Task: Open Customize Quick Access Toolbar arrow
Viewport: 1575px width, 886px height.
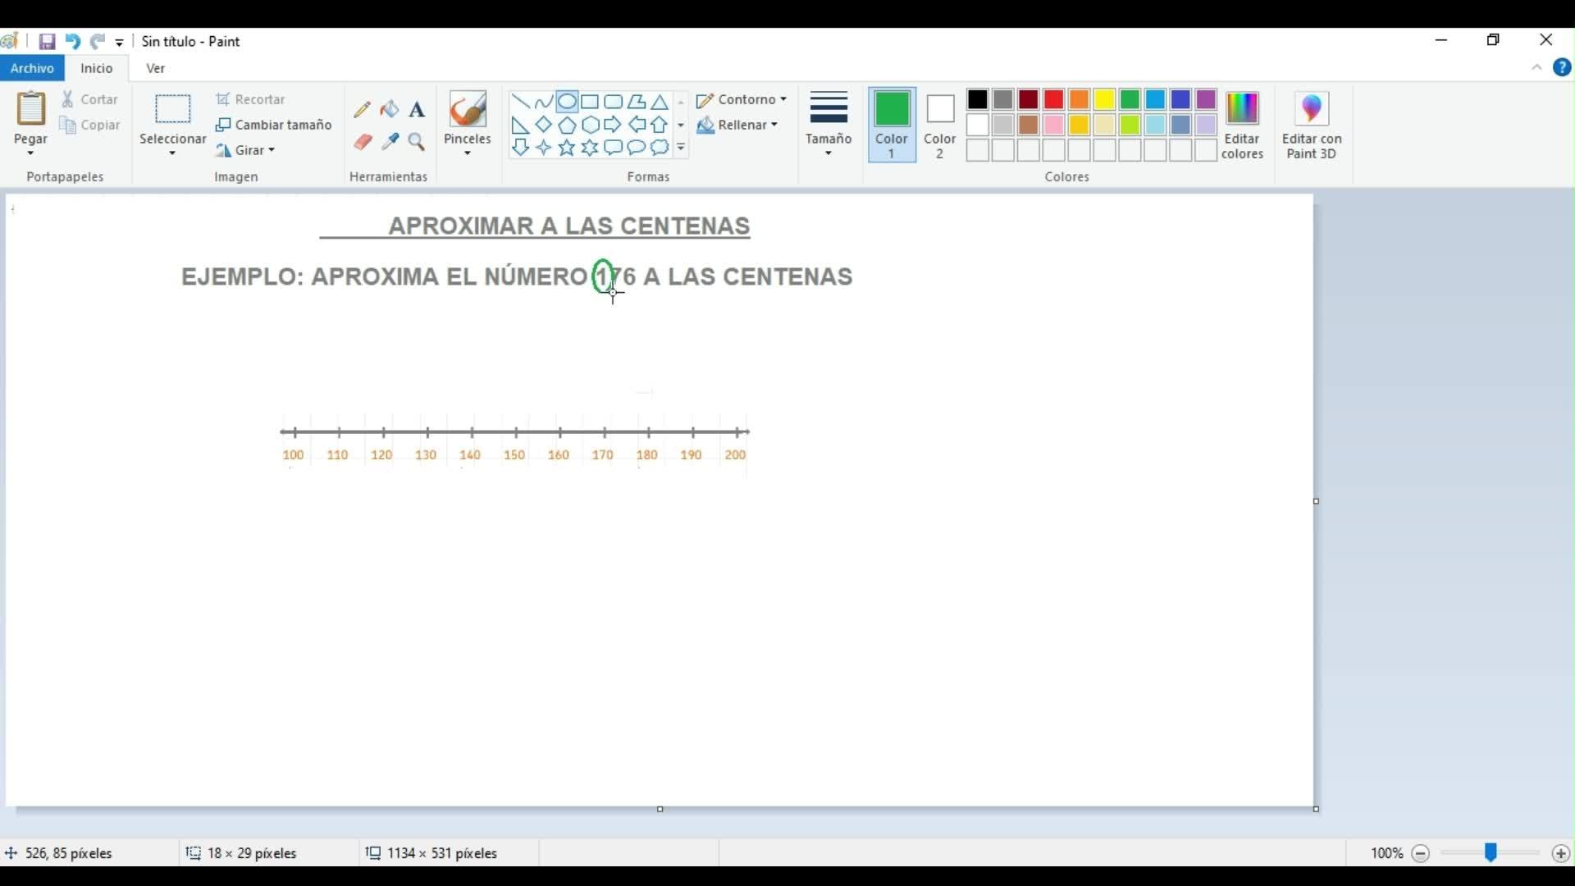Action: (120, 42)
